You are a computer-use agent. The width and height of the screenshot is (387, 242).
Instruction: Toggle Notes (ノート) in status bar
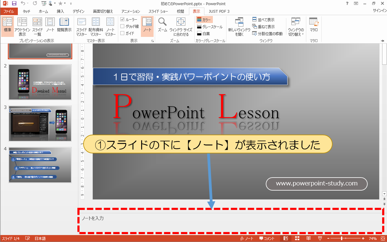pos(247,239)
